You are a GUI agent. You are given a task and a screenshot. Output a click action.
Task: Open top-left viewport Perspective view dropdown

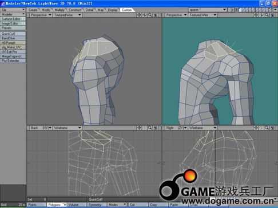[x=41, y=15]
